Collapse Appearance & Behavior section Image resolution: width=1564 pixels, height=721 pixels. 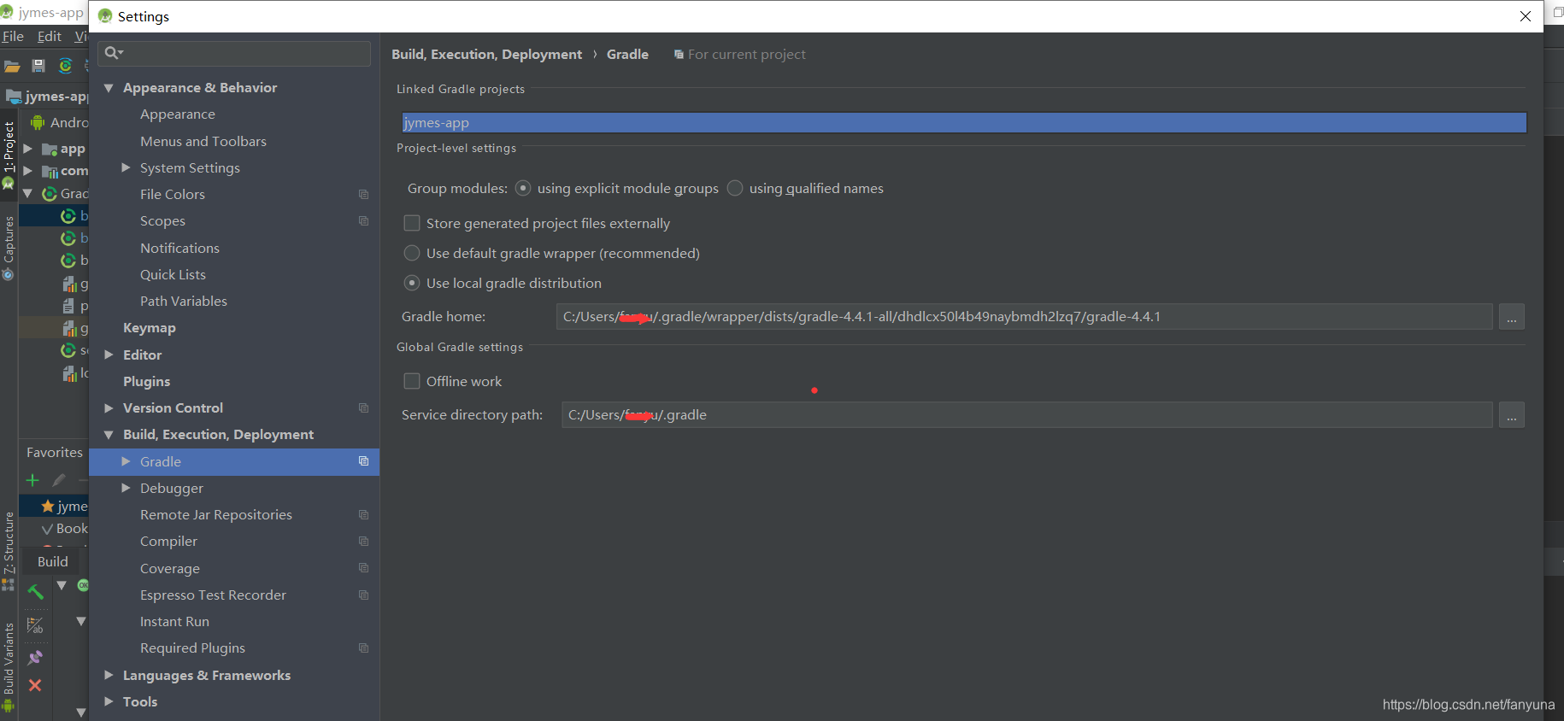tap(109, 88)
